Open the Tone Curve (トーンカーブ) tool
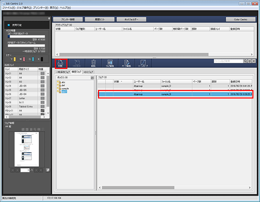 tap(143, 63)
